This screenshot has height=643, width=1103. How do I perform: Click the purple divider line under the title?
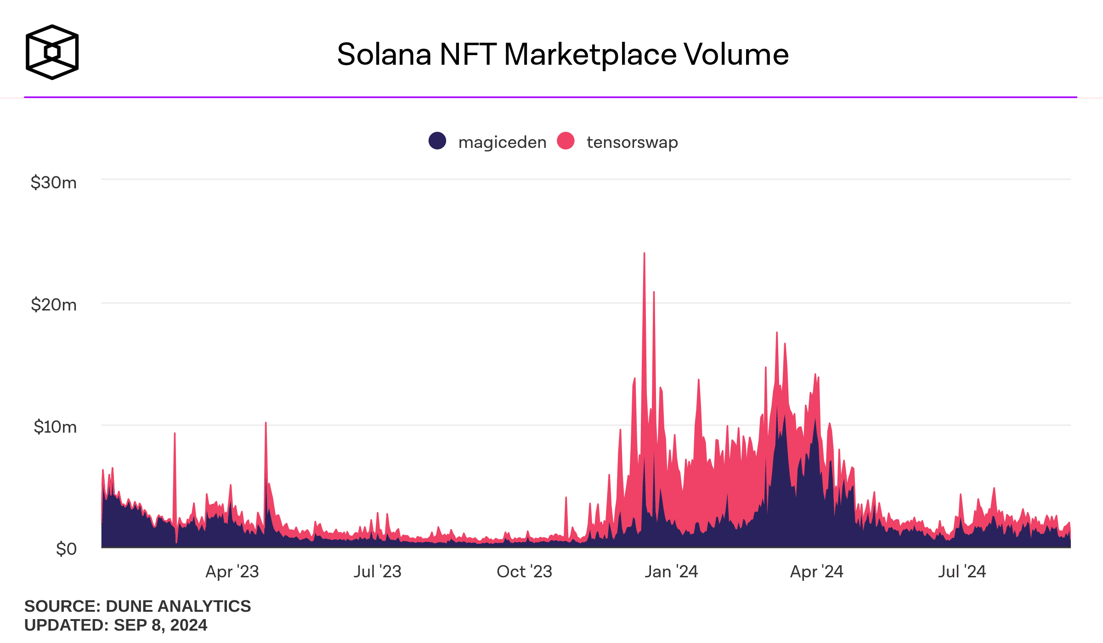pos(550,97)
